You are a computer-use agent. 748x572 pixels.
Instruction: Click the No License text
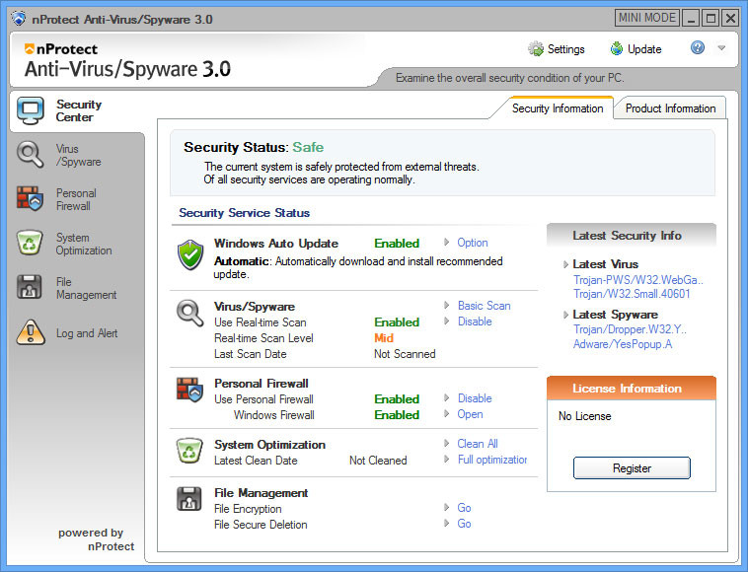(x=584, y=416)
